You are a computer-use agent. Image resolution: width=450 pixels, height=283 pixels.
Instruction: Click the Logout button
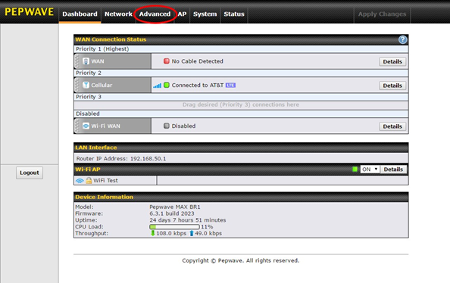[30, 173]
